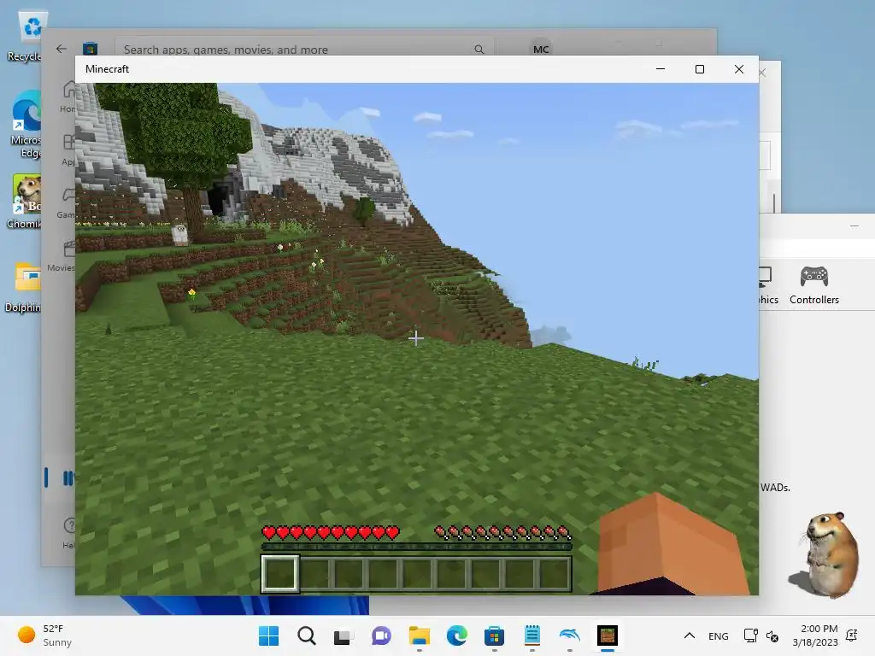The height and width of the screenshot is (656, 875).
Task: Open the Windows Start menu
Action: [268, 635]
